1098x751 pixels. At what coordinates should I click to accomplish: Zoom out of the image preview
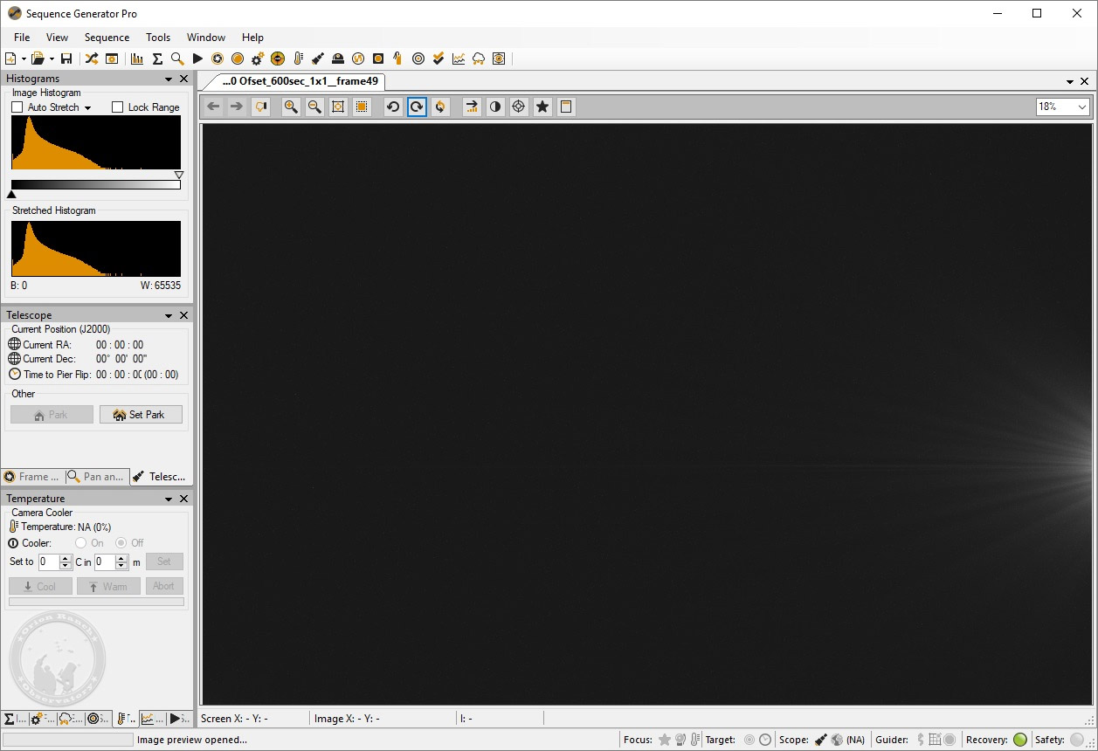pyautogui.click(x=314, y=107)
